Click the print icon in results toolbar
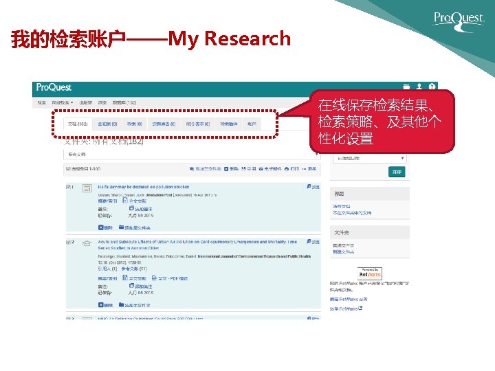495x371 pixels. 287,169
